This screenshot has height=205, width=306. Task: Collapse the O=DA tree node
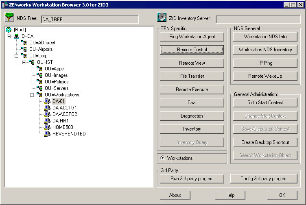click(9, 36)
